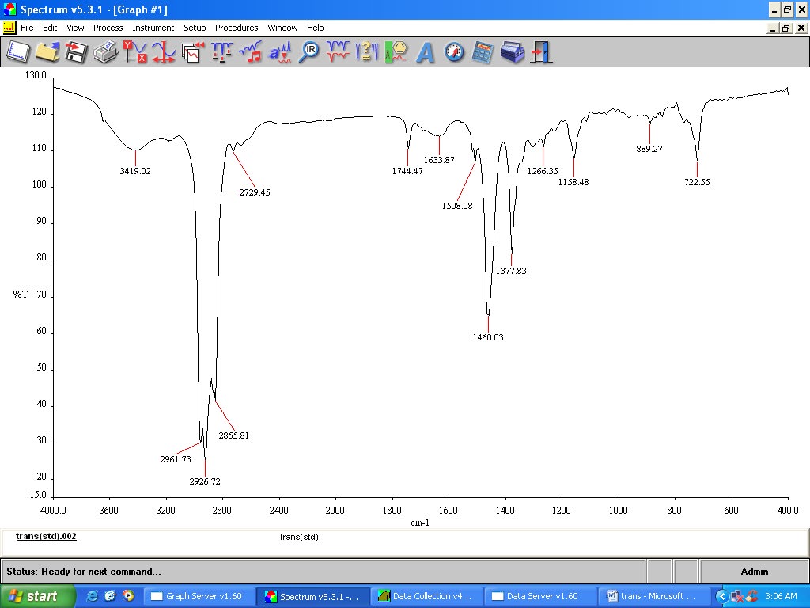Open the File menu

tap(27, 28)
